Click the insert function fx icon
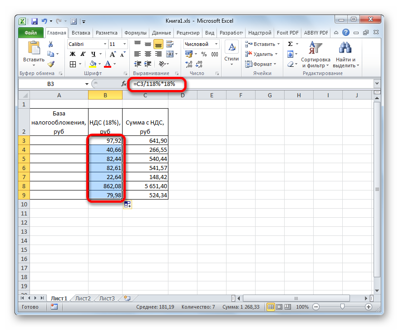Viewport: 399px width, 330px height. 124,84
